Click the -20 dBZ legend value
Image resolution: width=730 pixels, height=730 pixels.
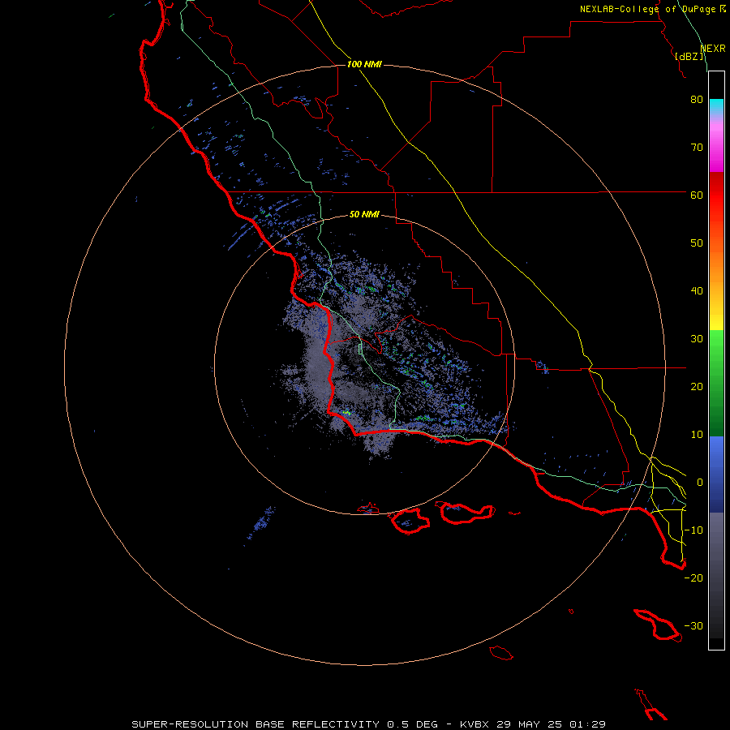coord(693,578)
